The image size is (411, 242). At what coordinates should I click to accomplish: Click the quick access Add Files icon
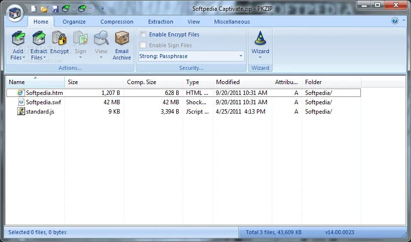(65, 9)
